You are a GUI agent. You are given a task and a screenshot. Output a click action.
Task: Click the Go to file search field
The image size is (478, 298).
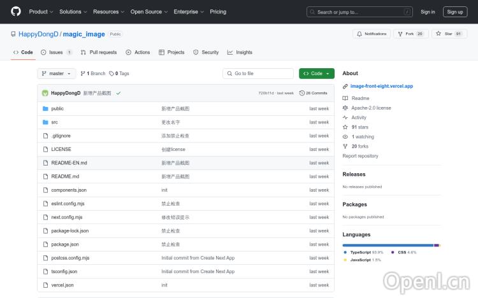coord(257,73)
